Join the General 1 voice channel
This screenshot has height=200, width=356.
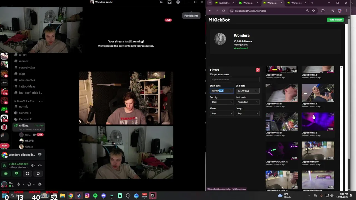pos(25,113)
